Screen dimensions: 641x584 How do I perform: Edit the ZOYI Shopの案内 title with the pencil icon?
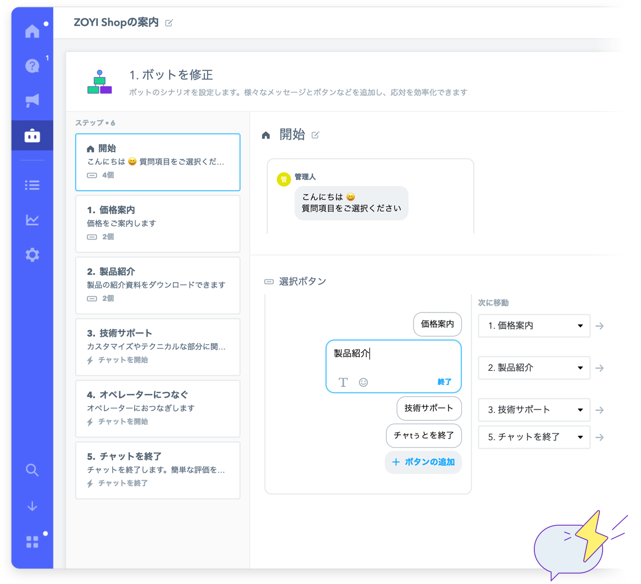click(x=169, y=23)
